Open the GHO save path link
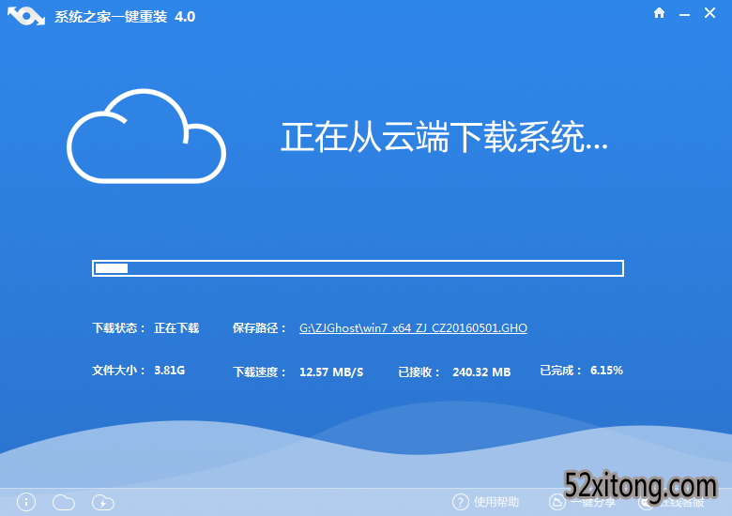 click(x=413, y=328)
